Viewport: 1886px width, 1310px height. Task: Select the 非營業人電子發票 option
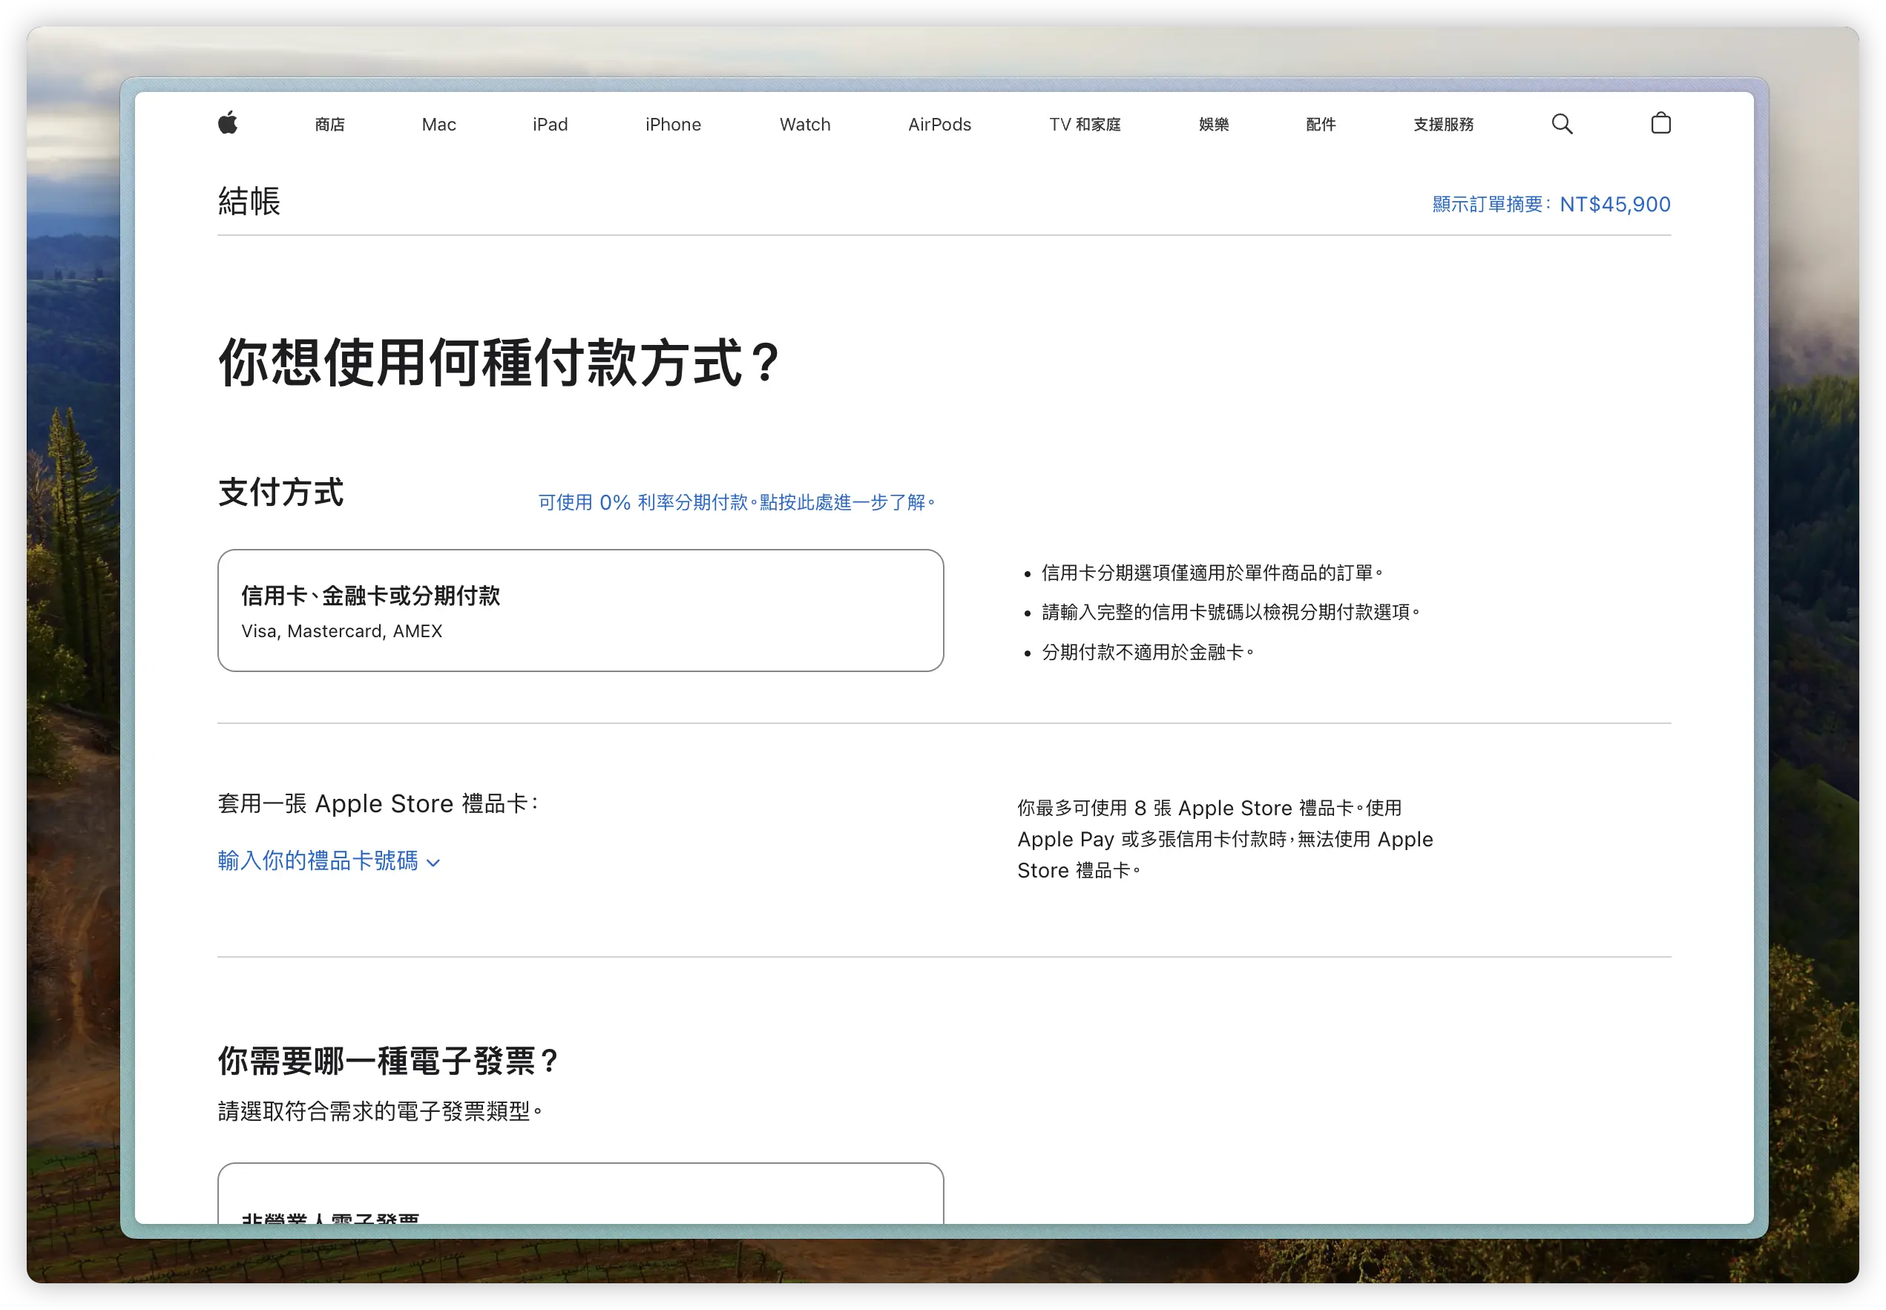pyautogui.click(x=580, y=1193)
